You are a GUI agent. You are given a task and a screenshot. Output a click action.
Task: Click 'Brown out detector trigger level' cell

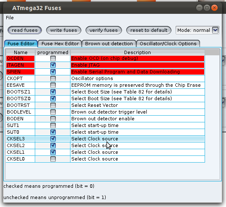click(138, 112)
